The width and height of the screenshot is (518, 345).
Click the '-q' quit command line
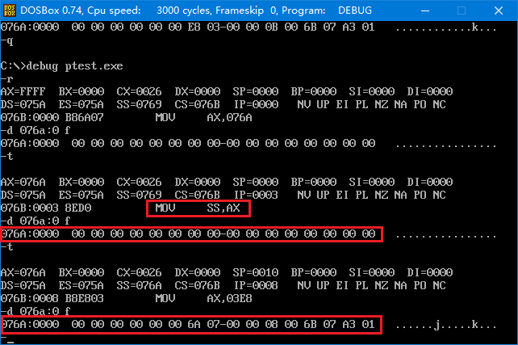(x=7, y=40)
